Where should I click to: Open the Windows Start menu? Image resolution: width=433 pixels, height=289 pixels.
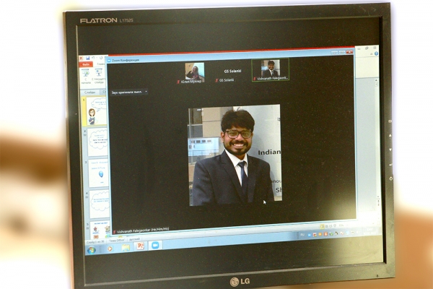[92, 249]
